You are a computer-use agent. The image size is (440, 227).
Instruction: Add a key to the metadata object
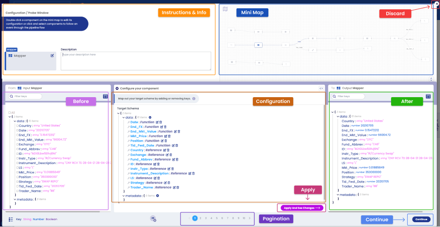tap(157, 196)
